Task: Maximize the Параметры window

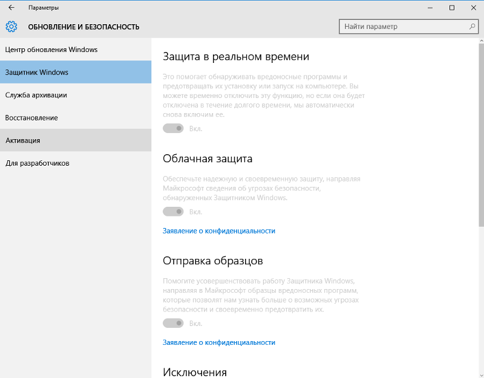Action: (452, 8)
